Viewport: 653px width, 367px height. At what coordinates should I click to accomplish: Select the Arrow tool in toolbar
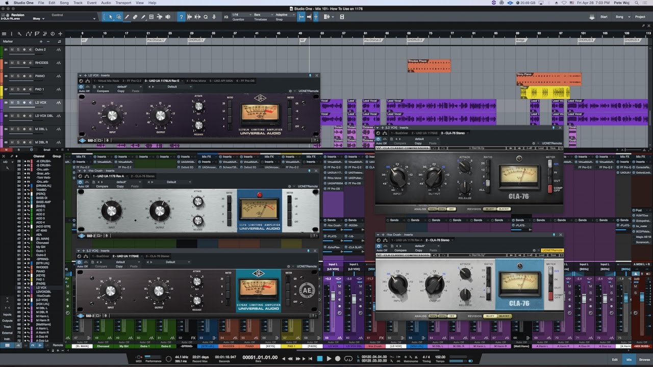110,17
